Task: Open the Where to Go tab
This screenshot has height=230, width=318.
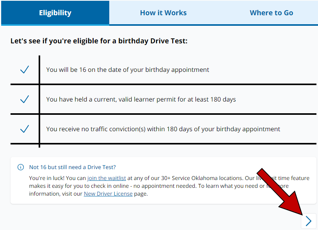Action: pyautogui.click(x=271, y=13)
